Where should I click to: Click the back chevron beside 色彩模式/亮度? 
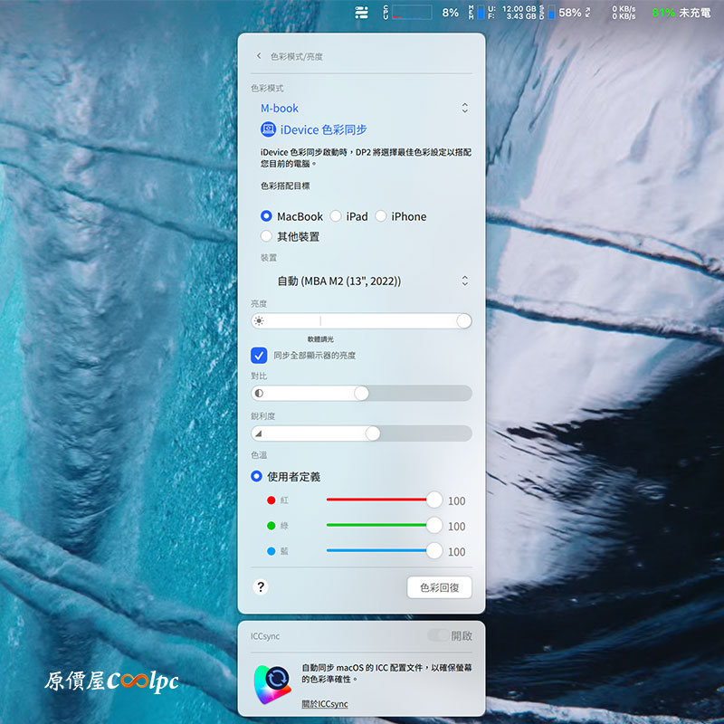tap(259, 56)
